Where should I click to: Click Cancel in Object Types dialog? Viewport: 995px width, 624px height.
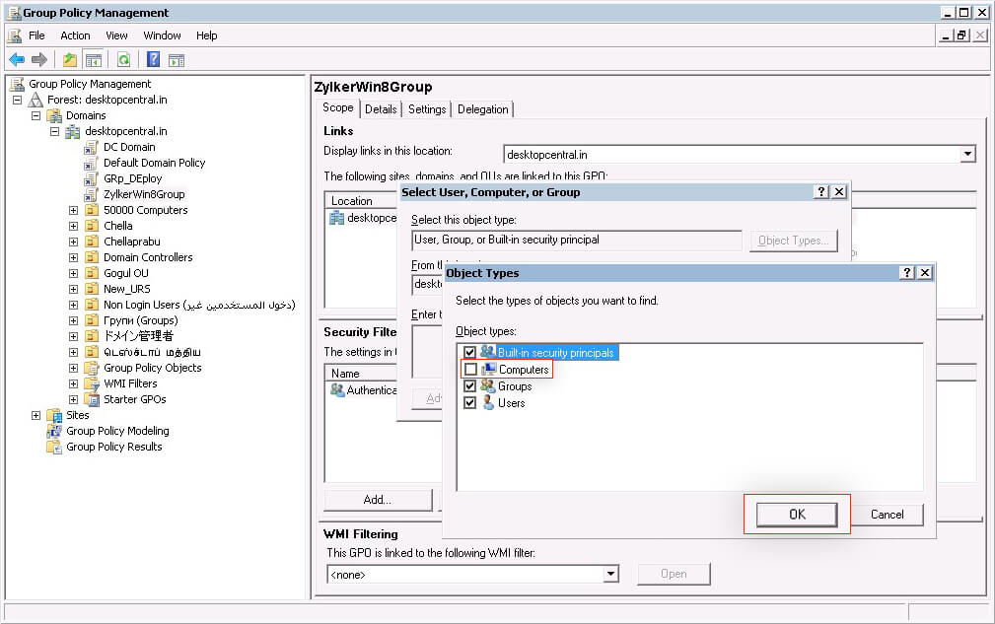(887, 515)
